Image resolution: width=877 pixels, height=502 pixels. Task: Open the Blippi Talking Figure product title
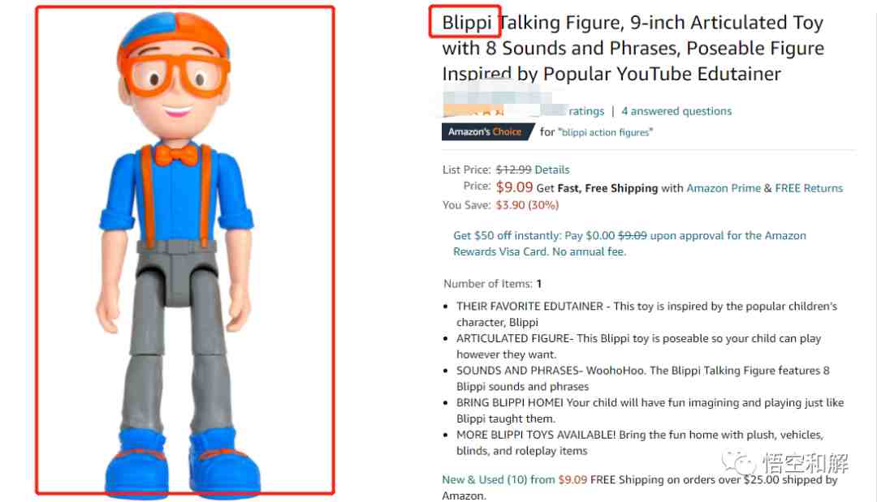tap(633, 48)
